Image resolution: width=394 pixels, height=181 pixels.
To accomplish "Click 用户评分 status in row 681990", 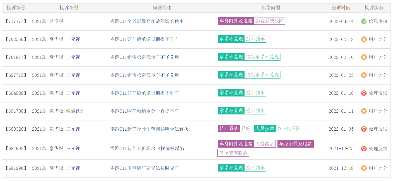I will [378, 168].
